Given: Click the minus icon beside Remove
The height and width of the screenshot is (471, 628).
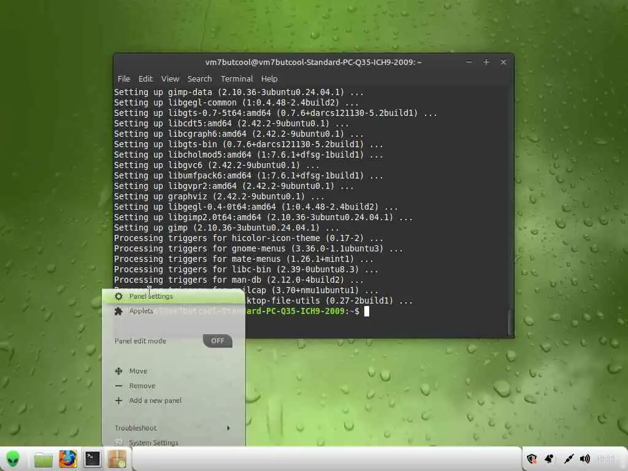Looking at the screenshot, I should [x=118, y=386].
